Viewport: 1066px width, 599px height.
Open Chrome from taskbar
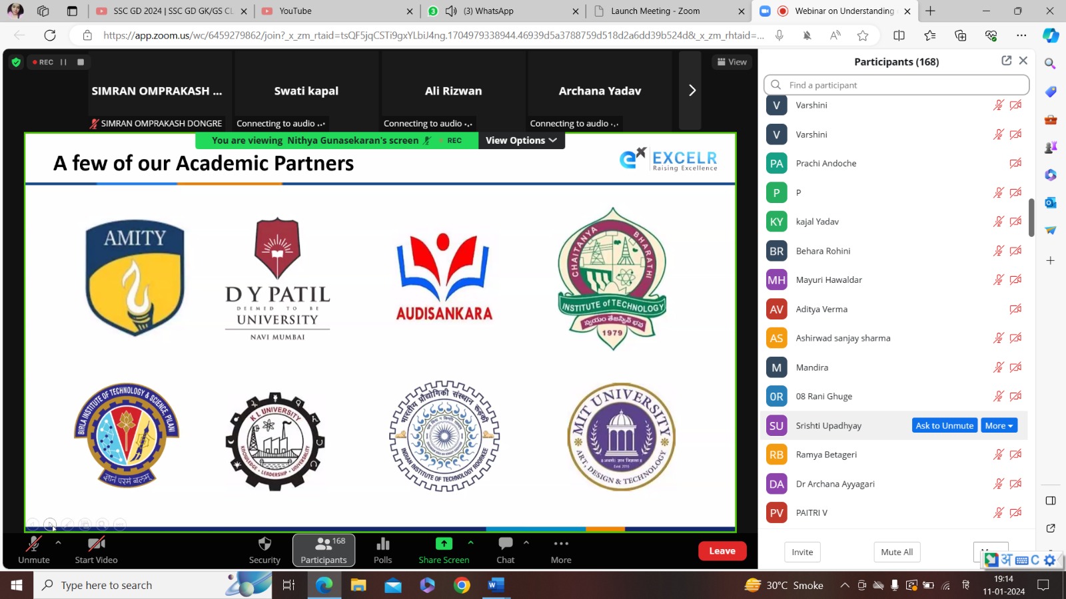click(462, 585)
